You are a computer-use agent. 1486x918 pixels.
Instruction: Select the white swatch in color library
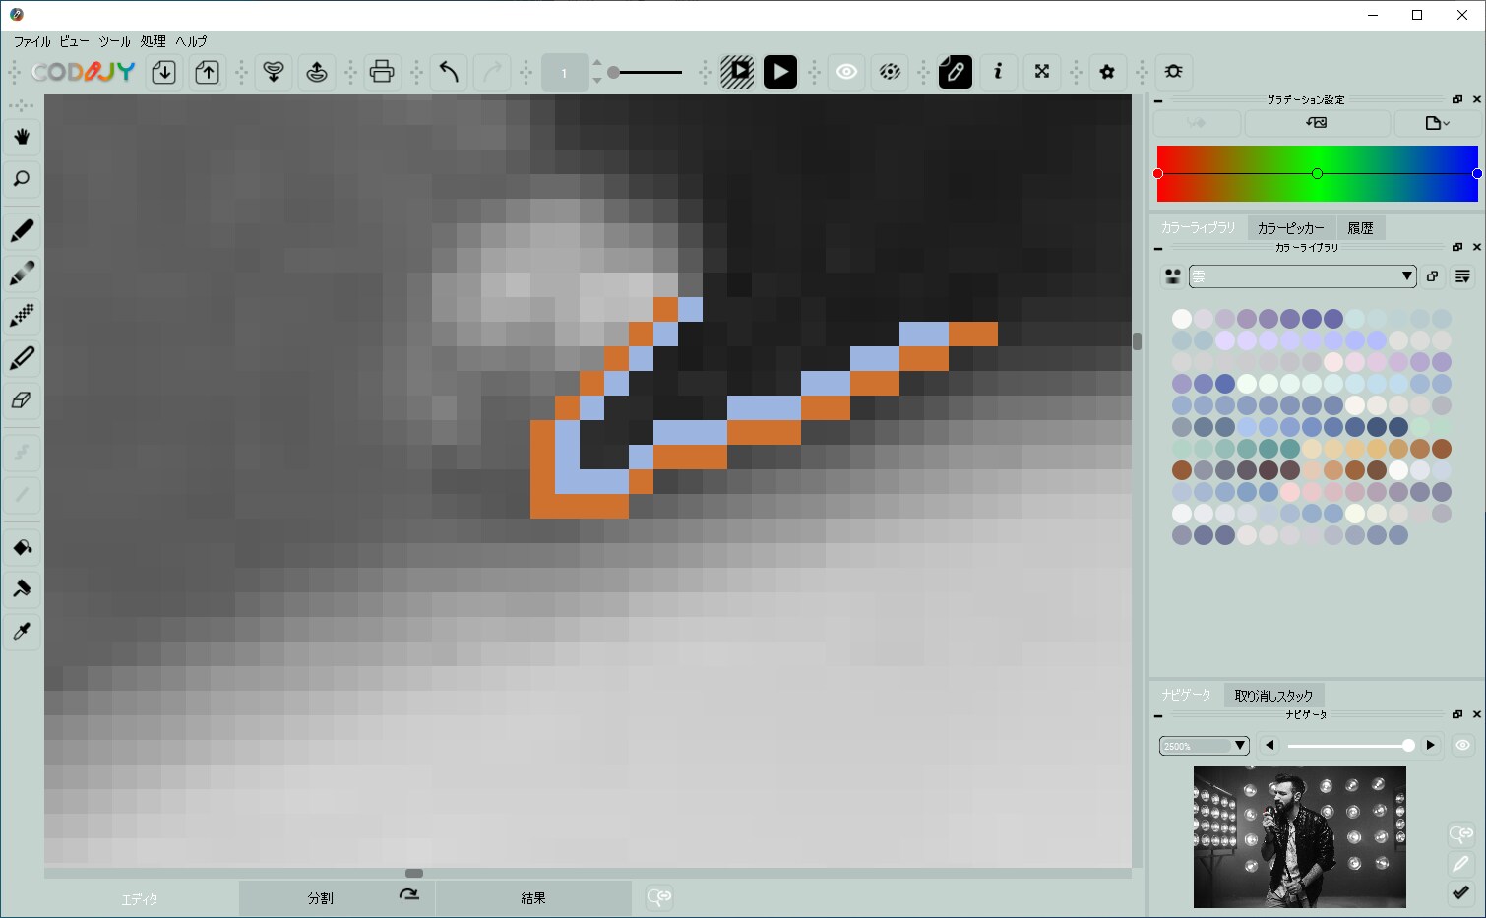tap(1182, 319)
